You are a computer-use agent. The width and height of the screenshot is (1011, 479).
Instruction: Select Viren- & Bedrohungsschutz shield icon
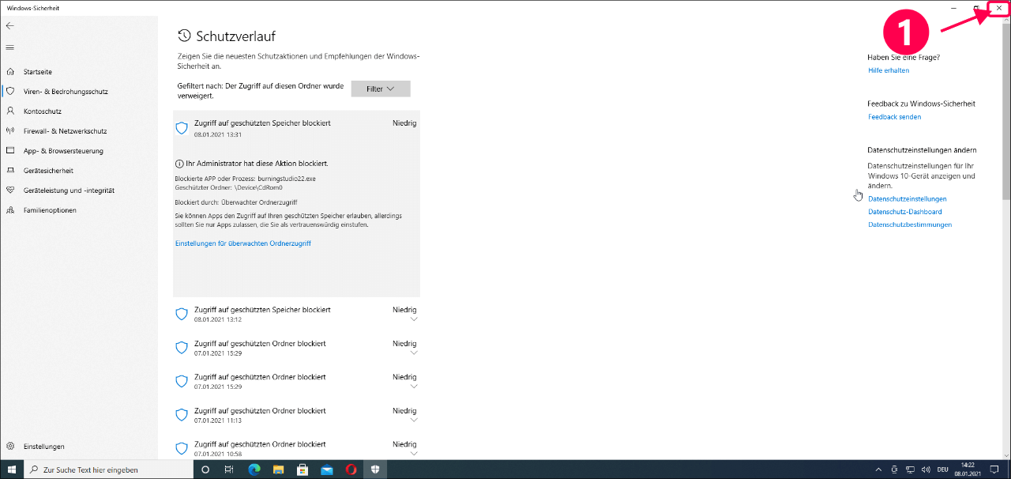[x=10, y=91]
